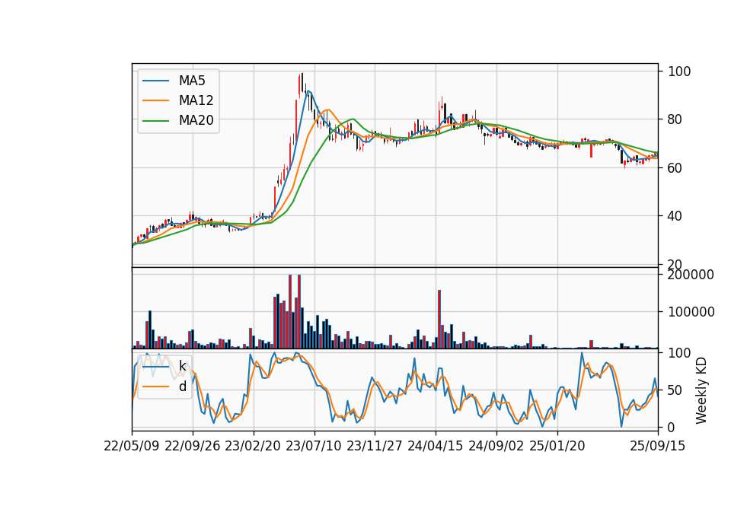Click the green MA20 legend line sample

(x=155, y=120)
